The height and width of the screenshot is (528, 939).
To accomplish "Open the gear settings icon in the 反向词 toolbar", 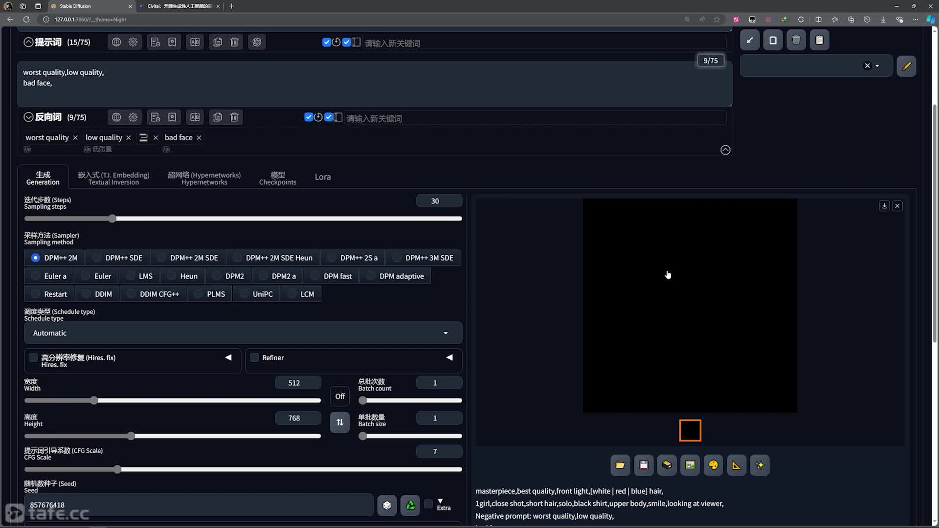I will click(x=133, y=117).
